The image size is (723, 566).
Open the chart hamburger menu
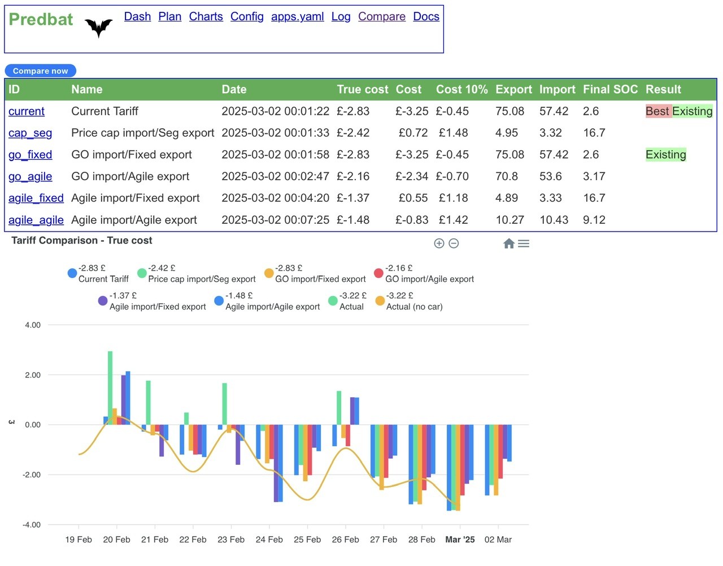pos(524,243)
